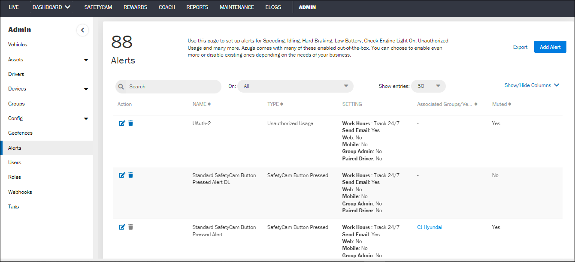Click the SETTING column header
The width and height of the screenshot is (575, 262).
(x=352, y=104)
